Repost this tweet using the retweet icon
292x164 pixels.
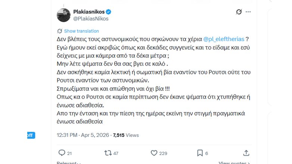coord(108,153)
